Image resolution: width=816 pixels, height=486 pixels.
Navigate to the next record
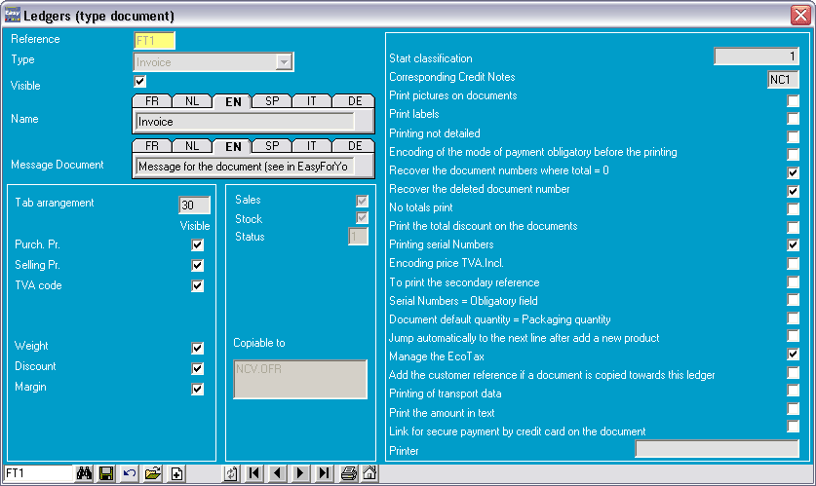301,474
